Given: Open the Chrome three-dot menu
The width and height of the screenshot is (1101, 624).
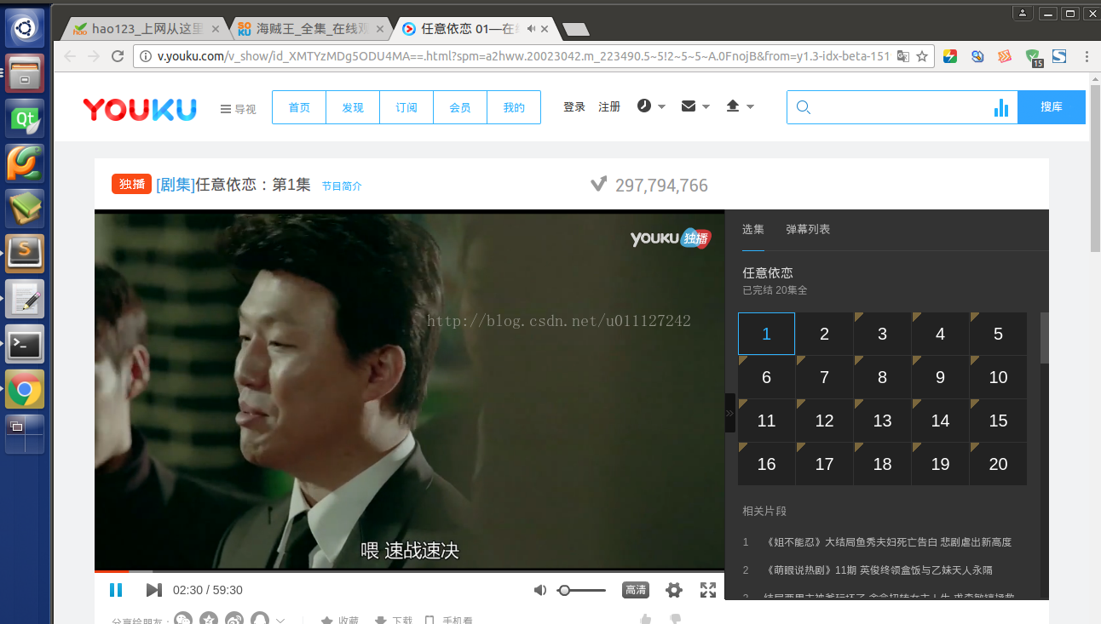Looking at the screenshot, I should point(1087,56).
